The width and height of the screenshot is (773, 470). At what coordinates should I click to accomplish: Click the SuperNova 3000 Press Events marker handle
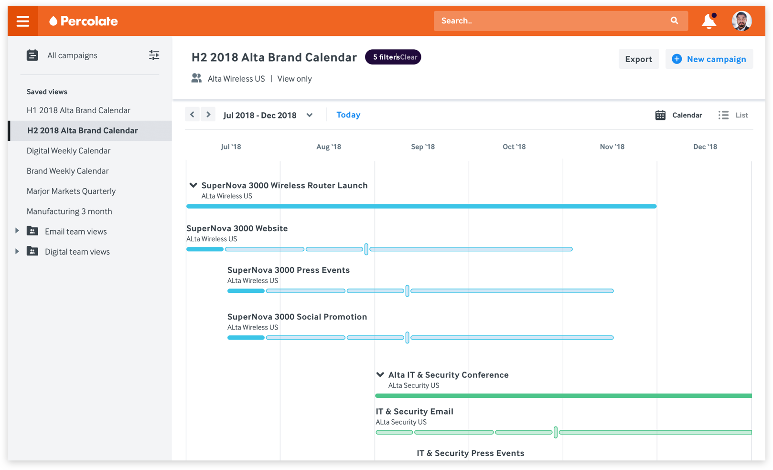[407, 290]
